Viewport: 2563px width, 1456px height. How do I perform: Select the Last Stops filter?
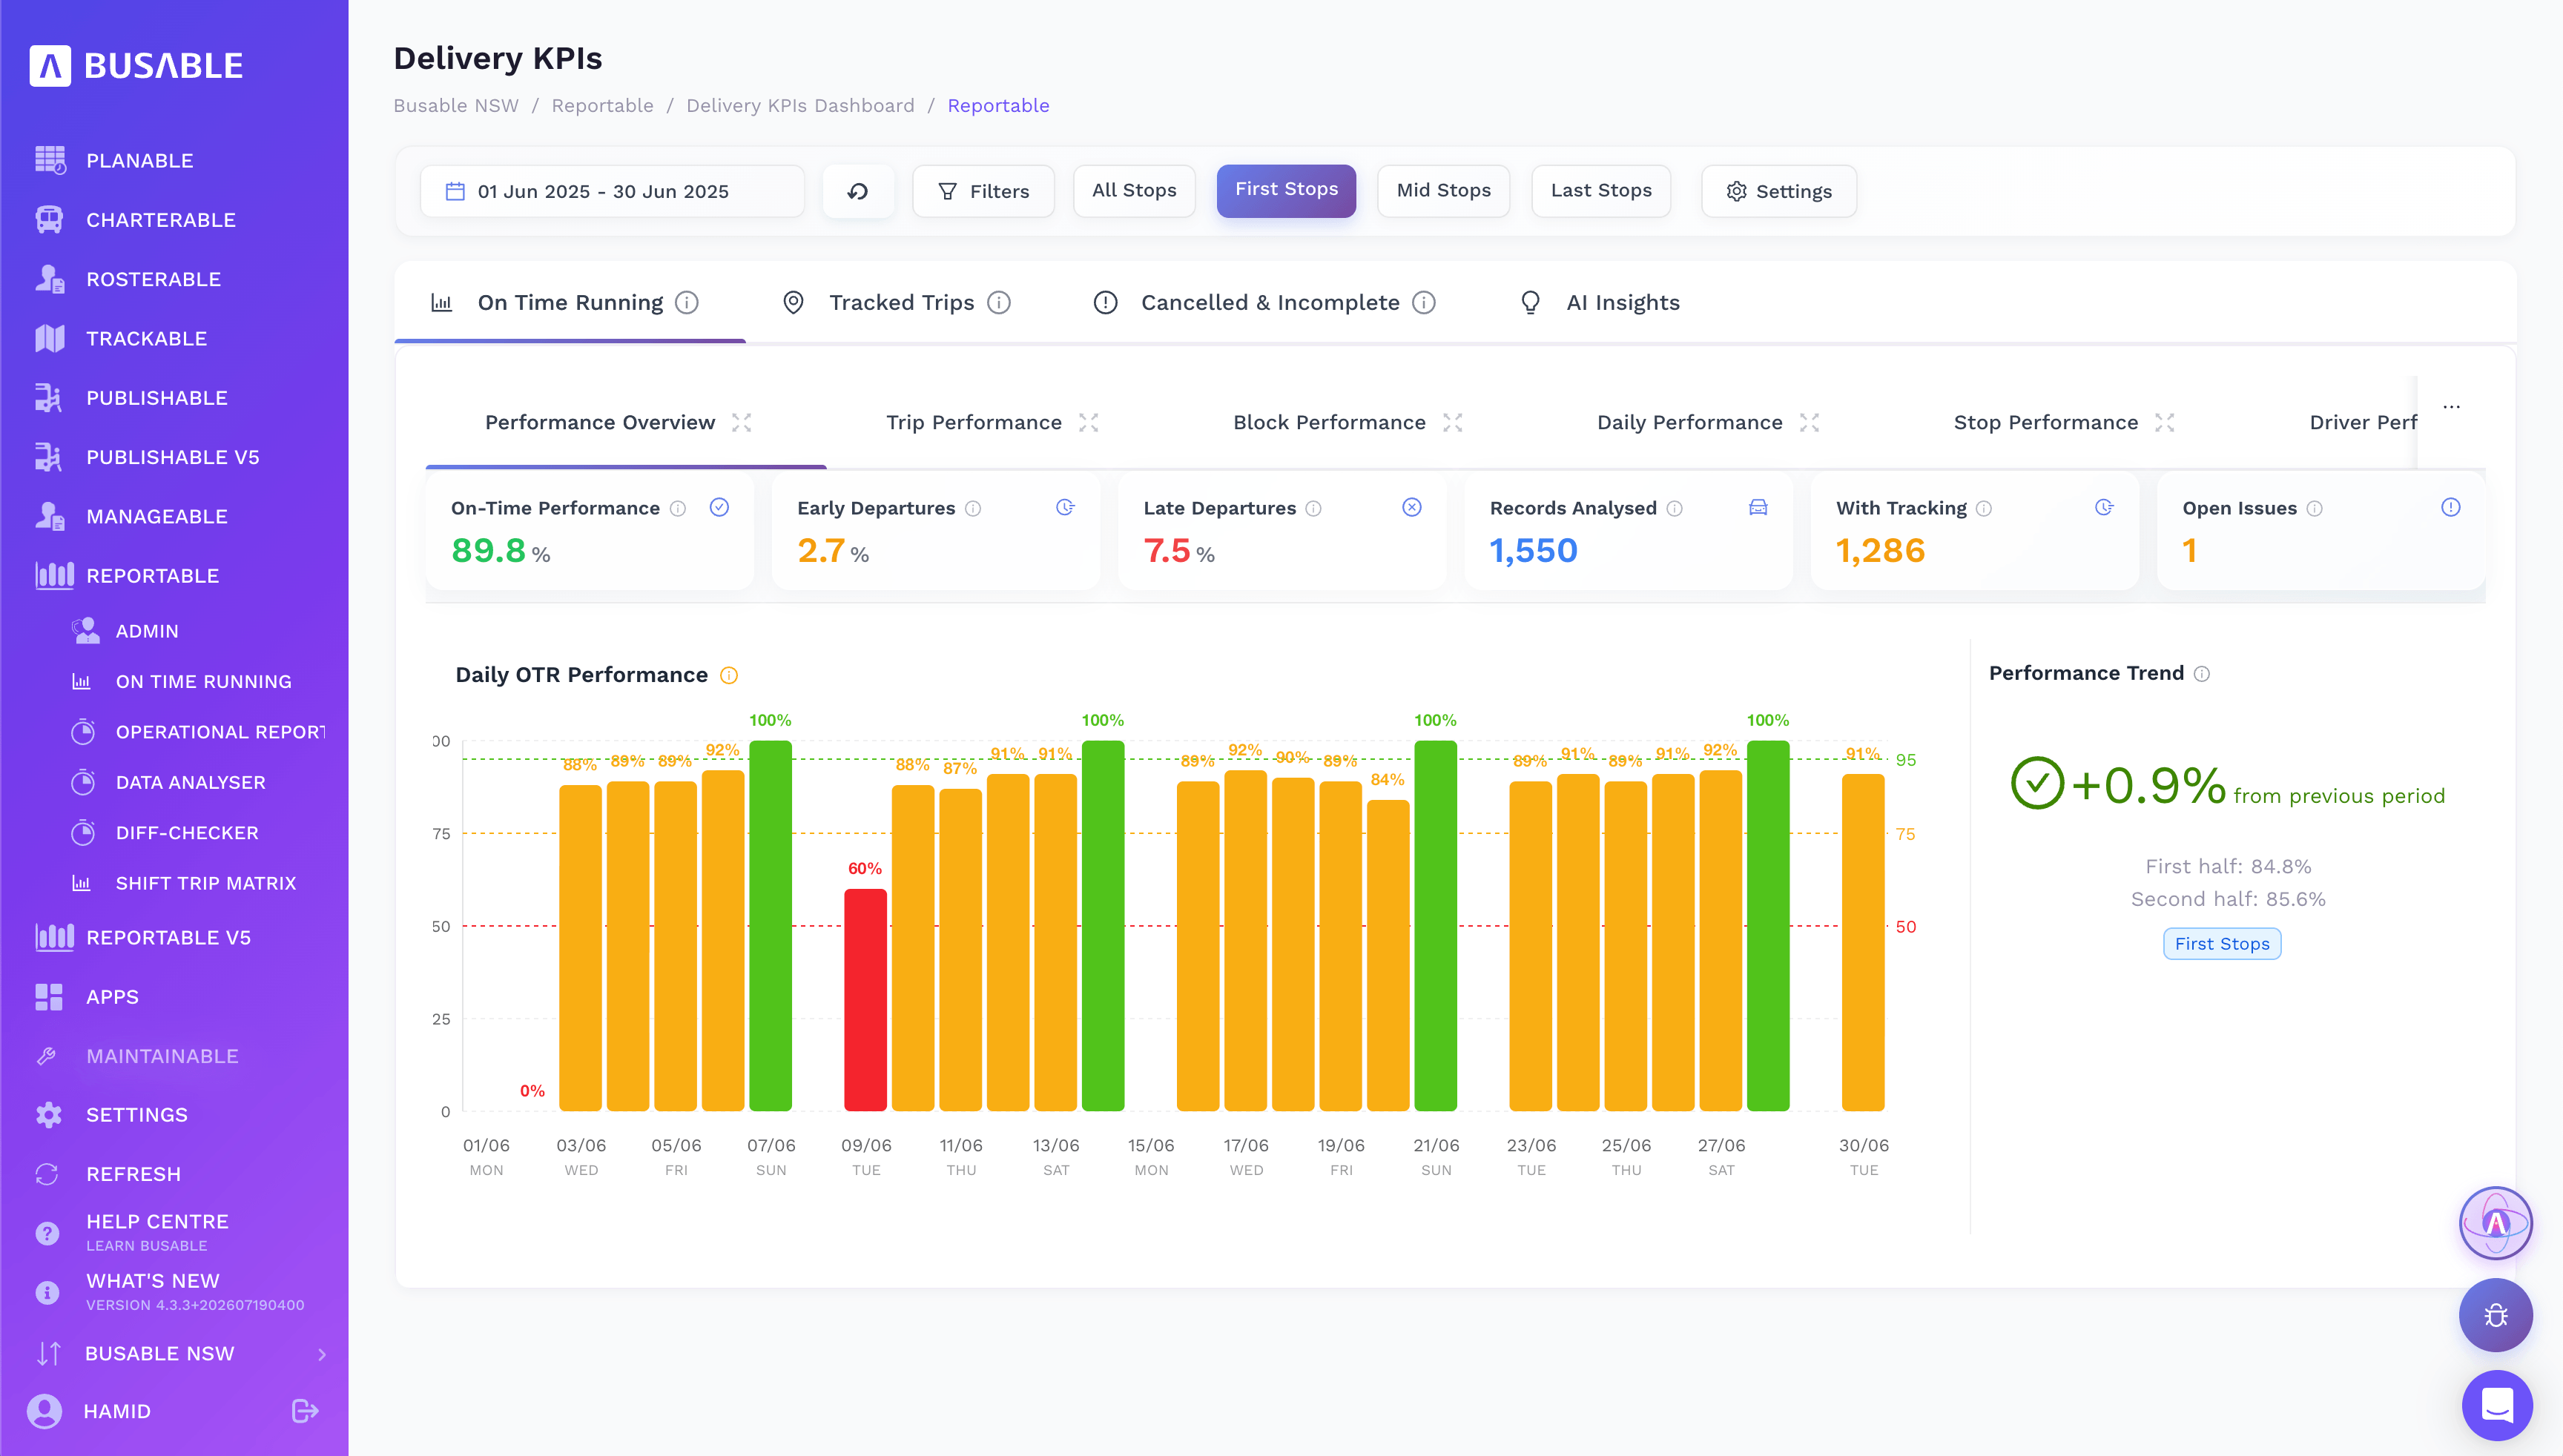pyautogui.click(x=1600, y=191)
